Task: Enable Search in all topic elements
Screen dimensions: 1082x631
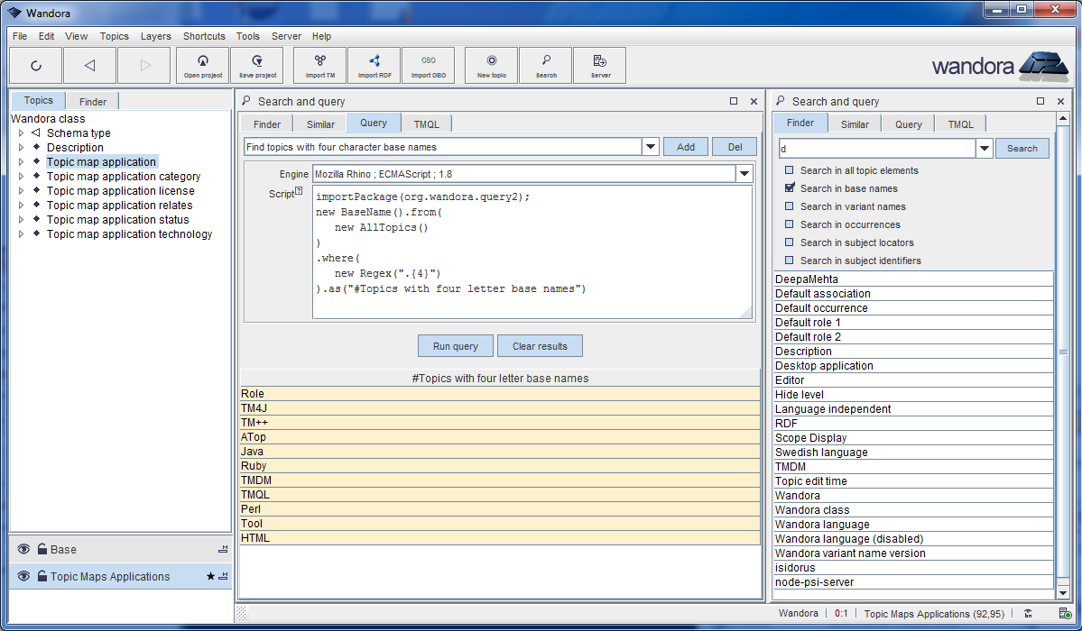Action: (x=790, y=170)
